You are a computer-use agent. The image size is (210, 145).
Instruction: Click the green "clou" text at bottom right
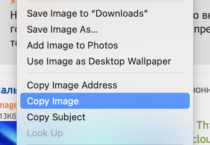coord(202,140)
